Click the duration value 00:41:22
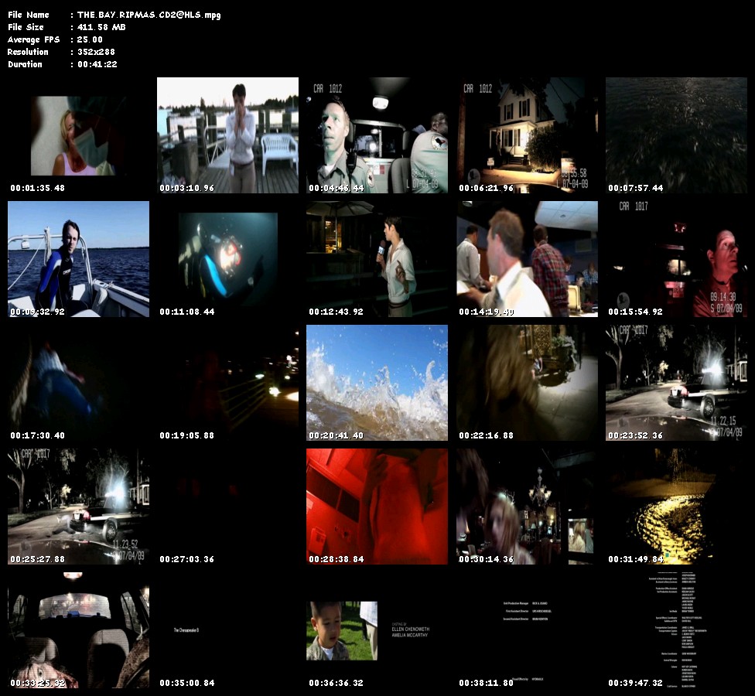Image resolution: width=755 pixels, height=696 pixels. coord(97,64)
